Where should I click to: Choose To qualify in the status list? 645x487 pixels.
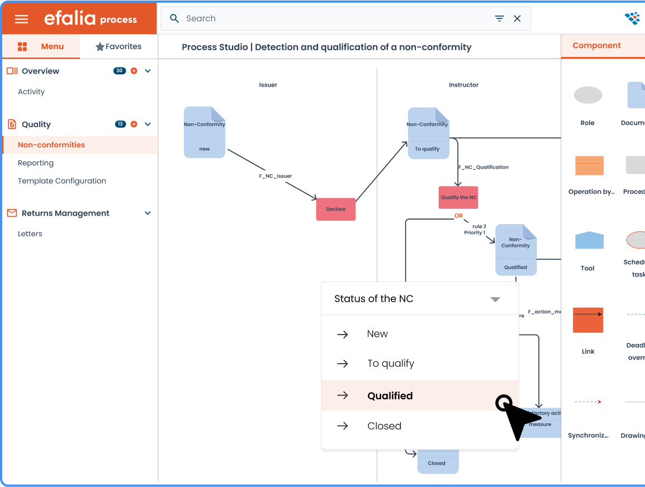[x=420, y=364]
